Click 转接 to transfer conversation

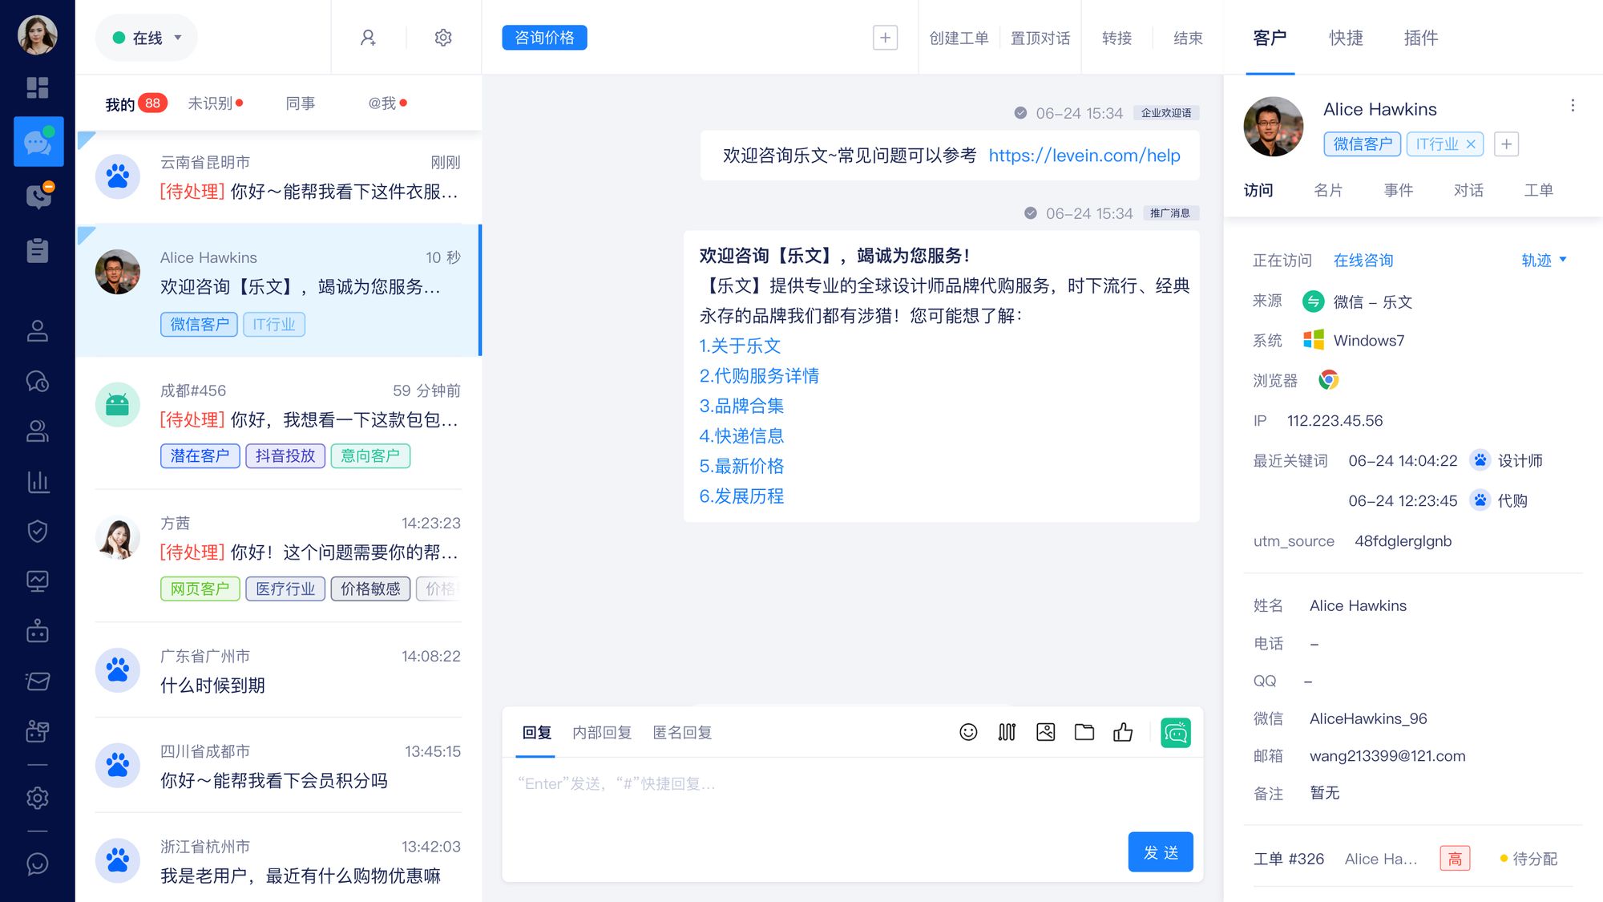point(1116,38)
